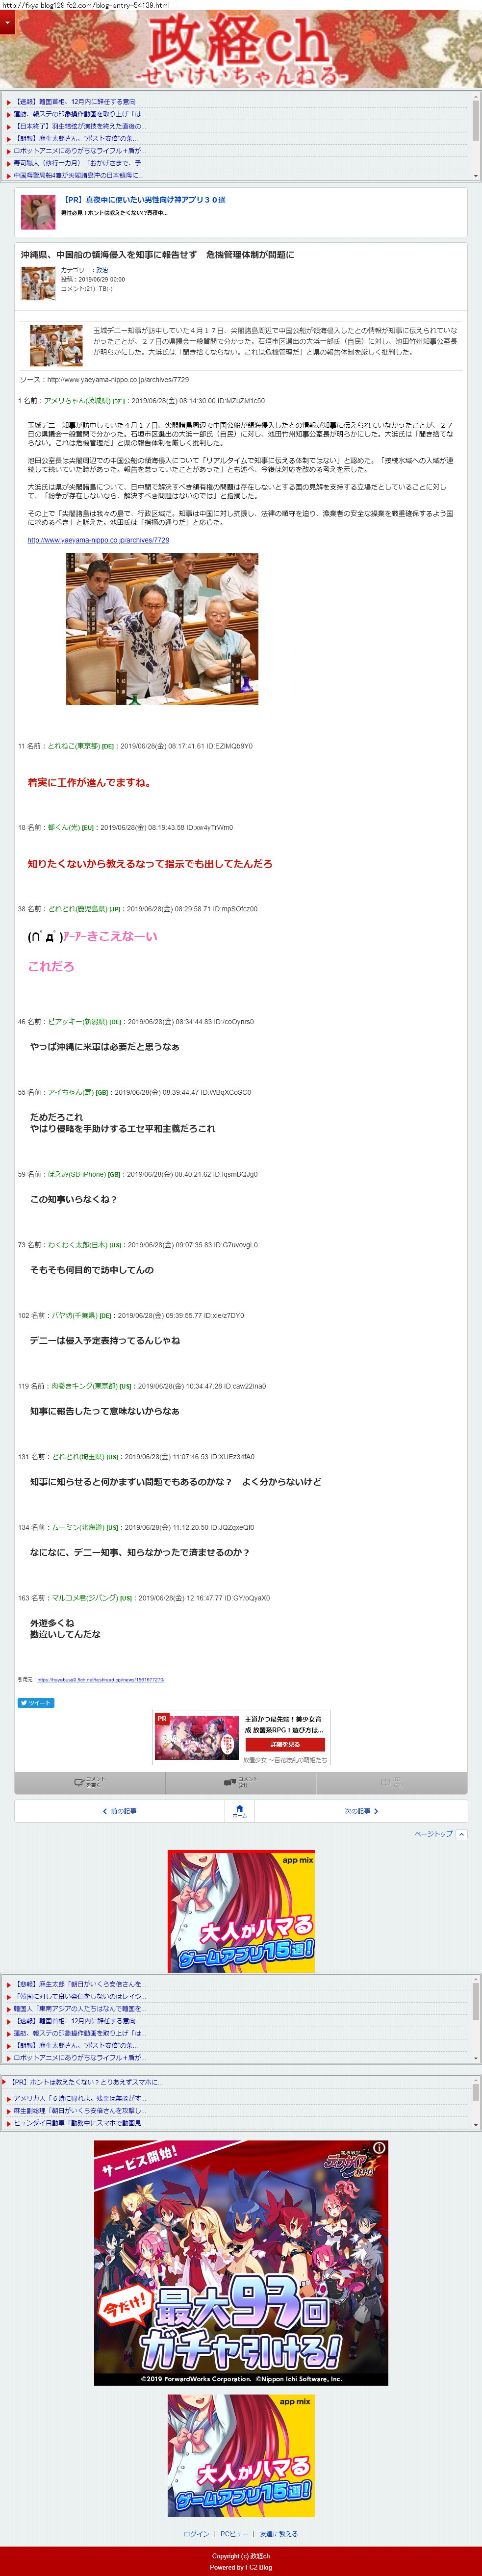Open the 政治 category link
482x2576 pixels.
pos(102,270)
